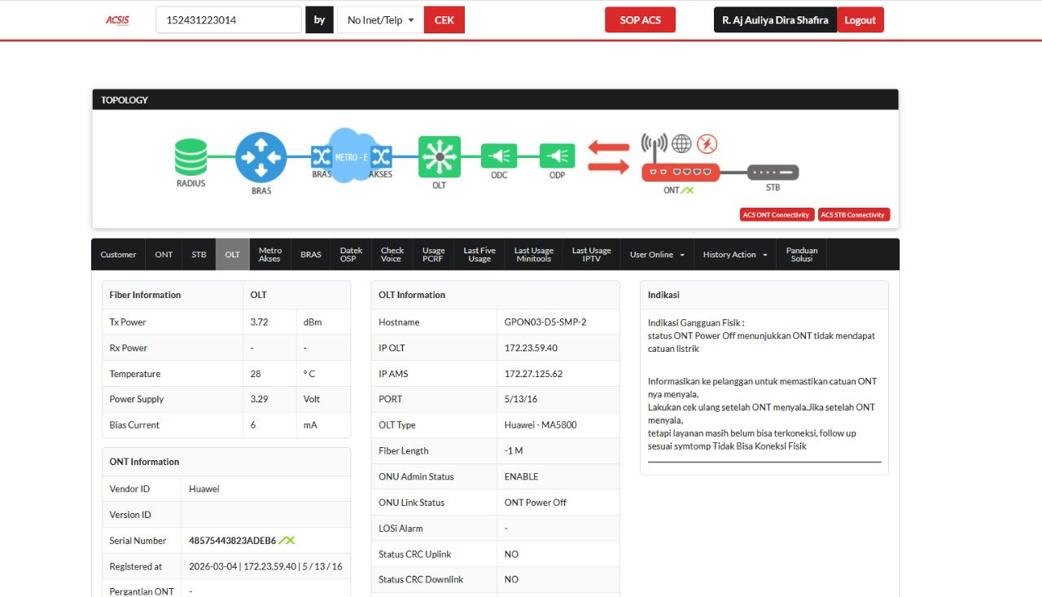The height and width of the screenshot is (597, 1042).
Task: Open the Metro Akses tab
Action: click(x=270, y=254)
